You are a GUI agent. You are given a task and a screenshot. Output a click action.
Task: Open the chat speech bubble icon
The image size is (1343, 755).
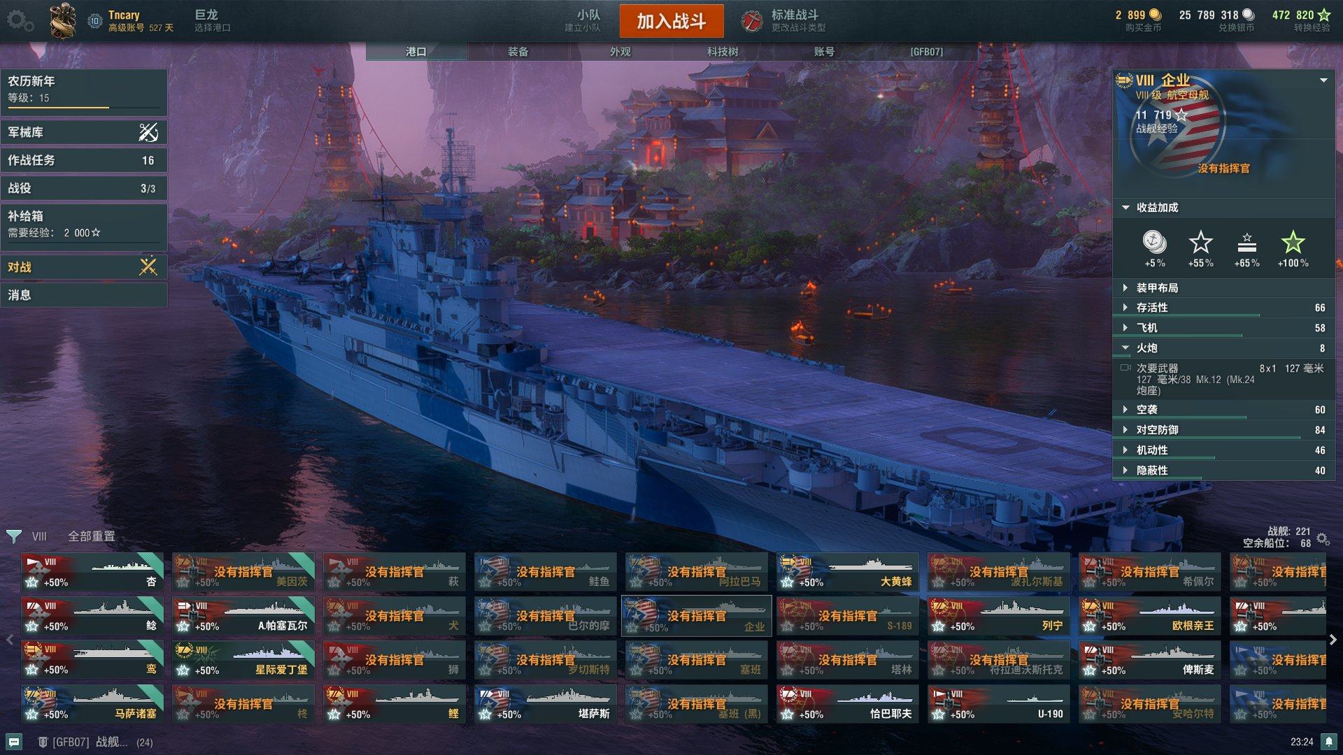(14, 742)
